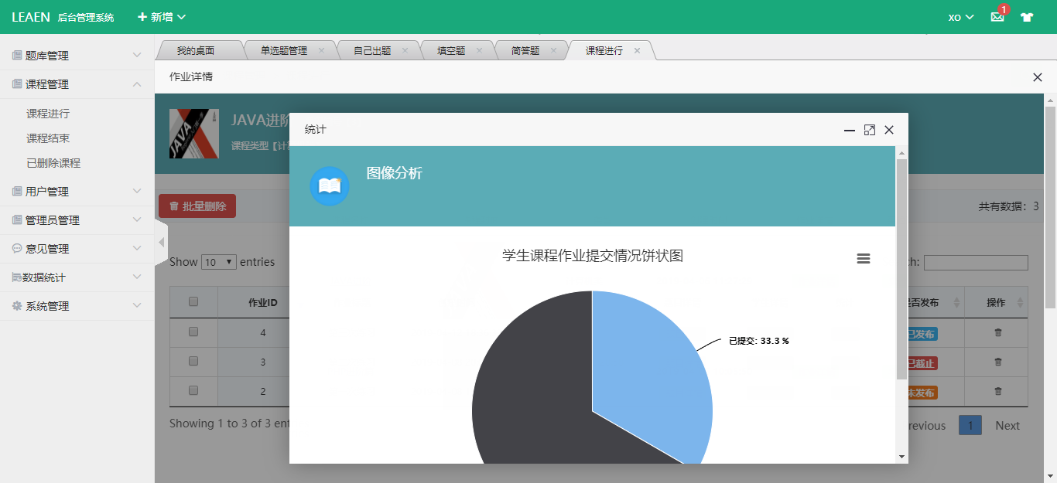Open the 新增 dropdown in top bar
This screenshot has width=1057, height=483.
tap(162, 17)
